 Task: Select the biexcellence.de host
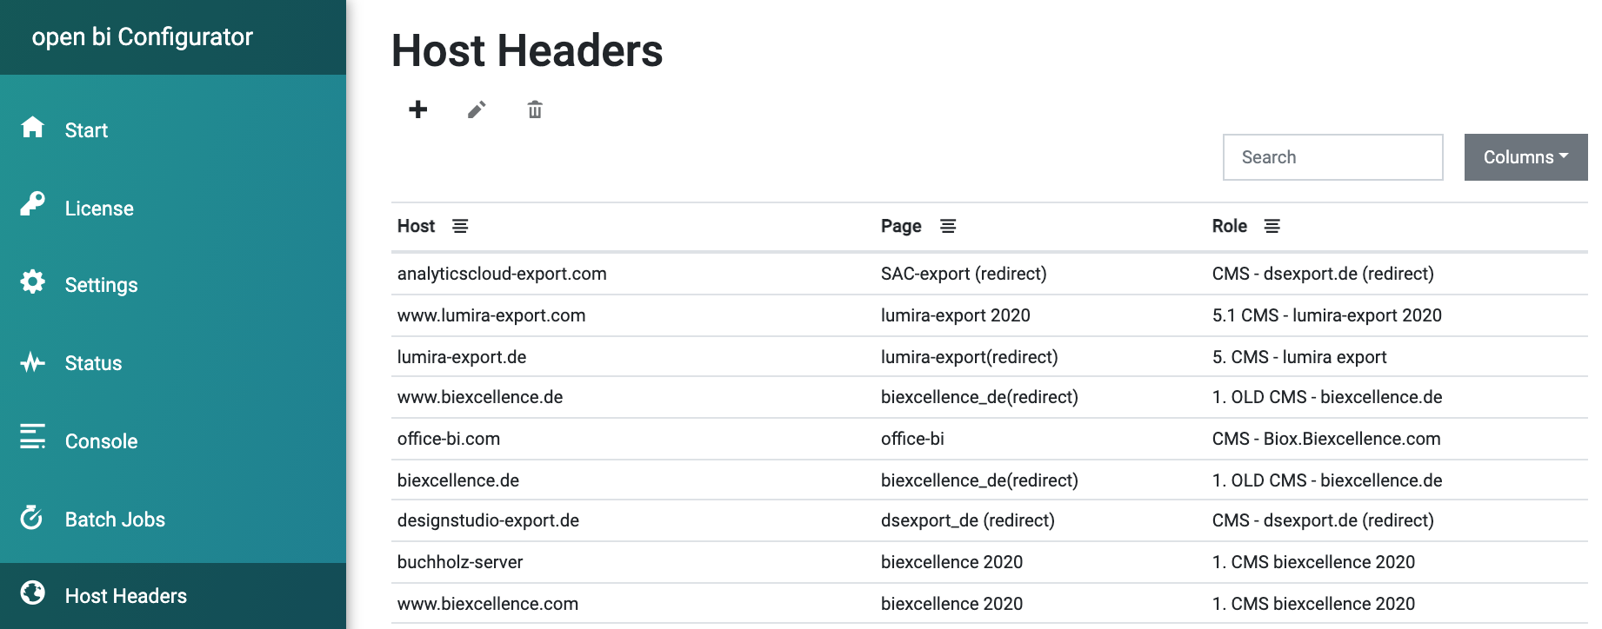tap(458, 480)
